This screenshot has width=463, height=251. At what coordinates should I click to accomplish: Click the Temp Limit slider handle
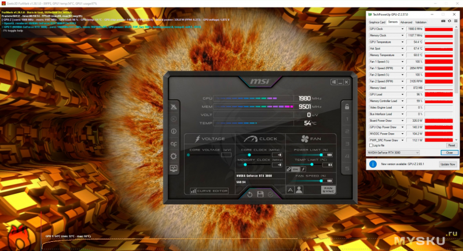tap(312, 165)
